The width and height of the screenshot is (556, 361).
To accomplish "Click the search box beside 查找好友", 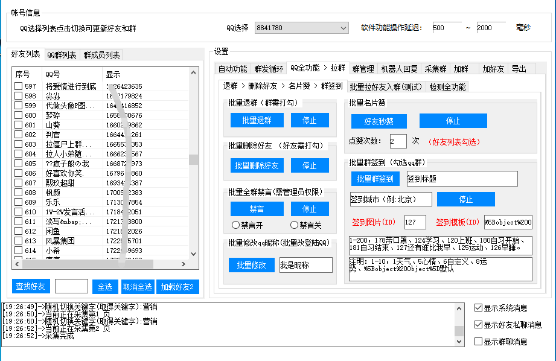I will click(x=71, y=286).
